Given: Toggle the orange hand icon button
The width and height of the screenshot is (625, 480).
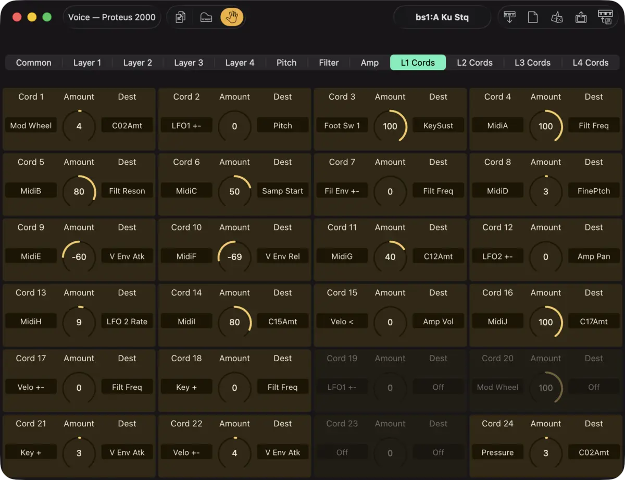Looking at the screenshot, I should (x=232, y=17).
